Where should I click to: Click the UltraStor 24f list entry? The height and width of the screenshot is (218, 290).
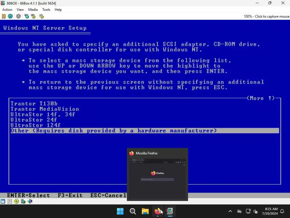pos(34,120)
